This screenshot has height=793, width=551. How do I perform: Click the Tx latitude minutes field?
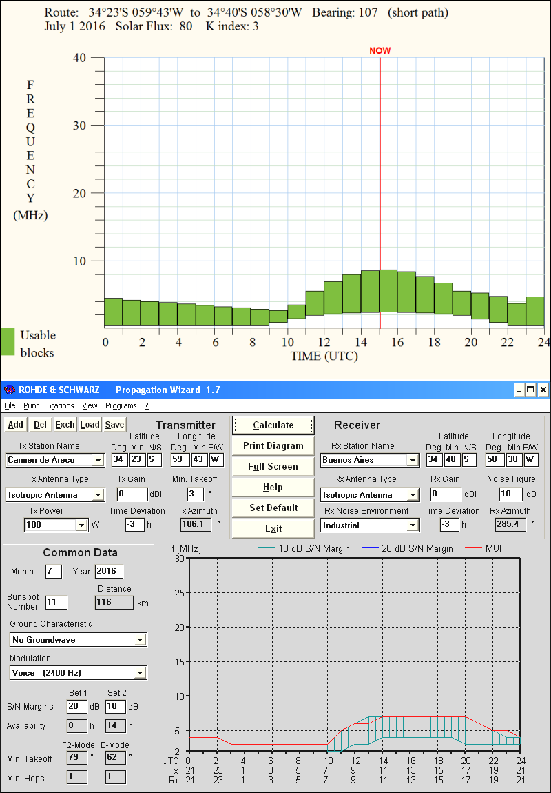pyautogui.click(x=136, y=460)
